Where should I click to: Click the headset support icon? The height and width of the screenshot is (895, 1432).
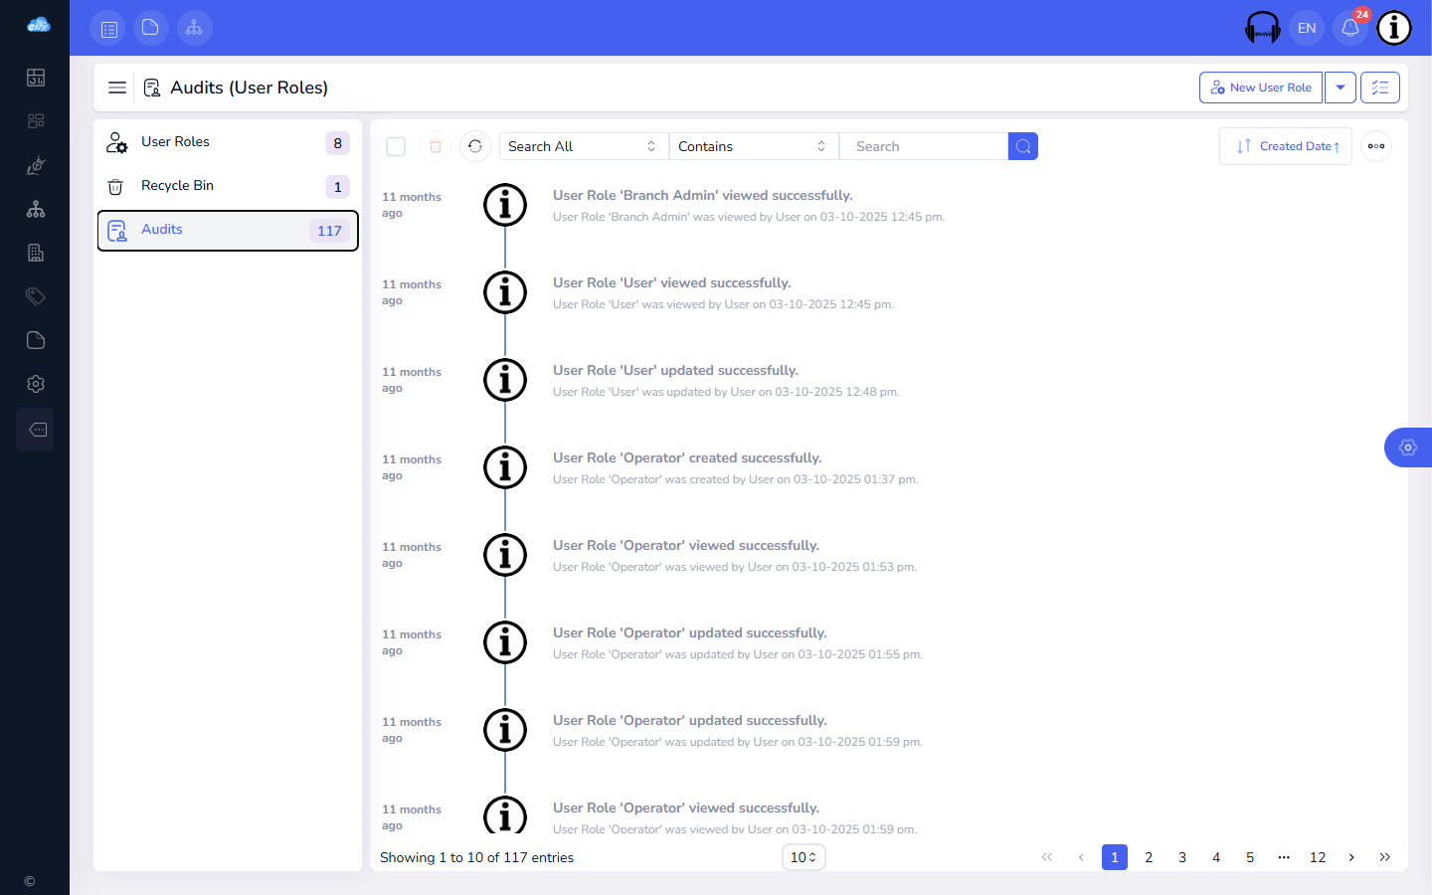[x=1263, y=28]
